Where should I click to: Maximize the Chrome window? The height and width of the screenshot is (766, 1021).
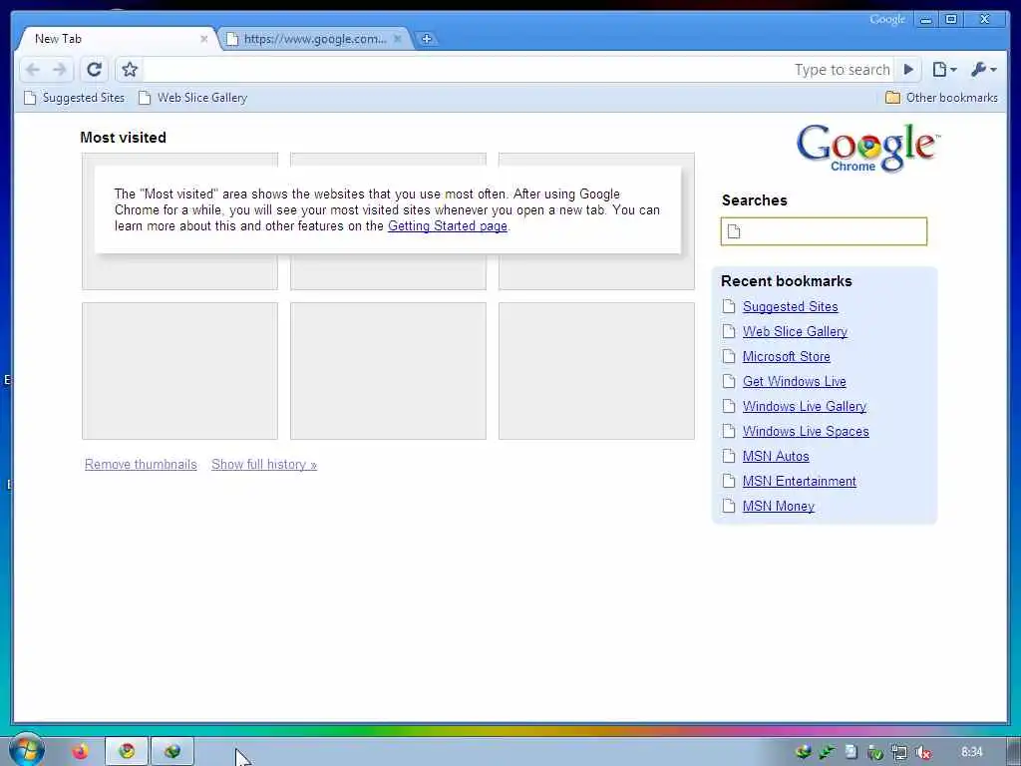click(x=951, y=20)
